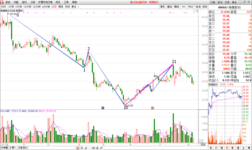This screenshot has height=150, width=252.
Task: Select the 日线 daily period tab
Action: click(x=54, y=7)
